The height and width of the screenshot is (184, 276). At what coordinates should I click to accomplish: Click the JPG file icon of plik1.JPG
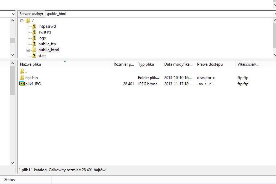point(22,84)
